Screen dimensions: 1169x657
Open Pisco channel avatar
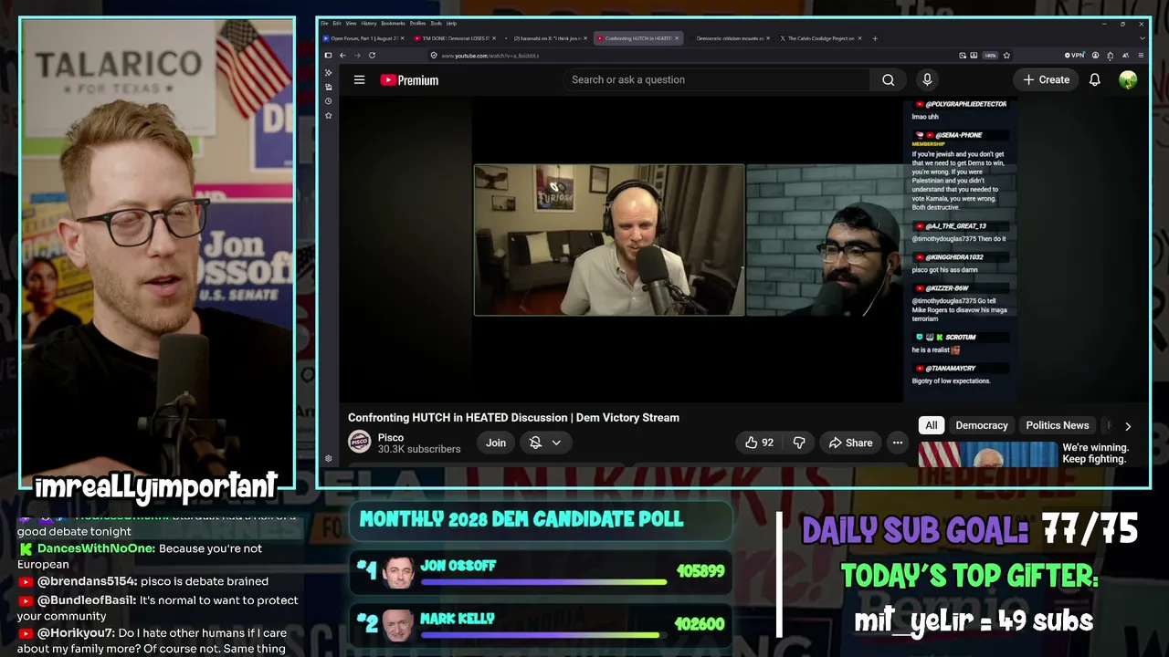point(360,443)
